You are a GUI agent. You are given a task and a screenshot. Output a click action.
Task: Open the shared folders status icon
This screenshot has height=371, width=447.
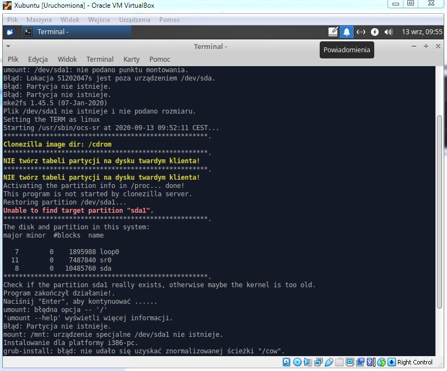(x=339, y=362)
